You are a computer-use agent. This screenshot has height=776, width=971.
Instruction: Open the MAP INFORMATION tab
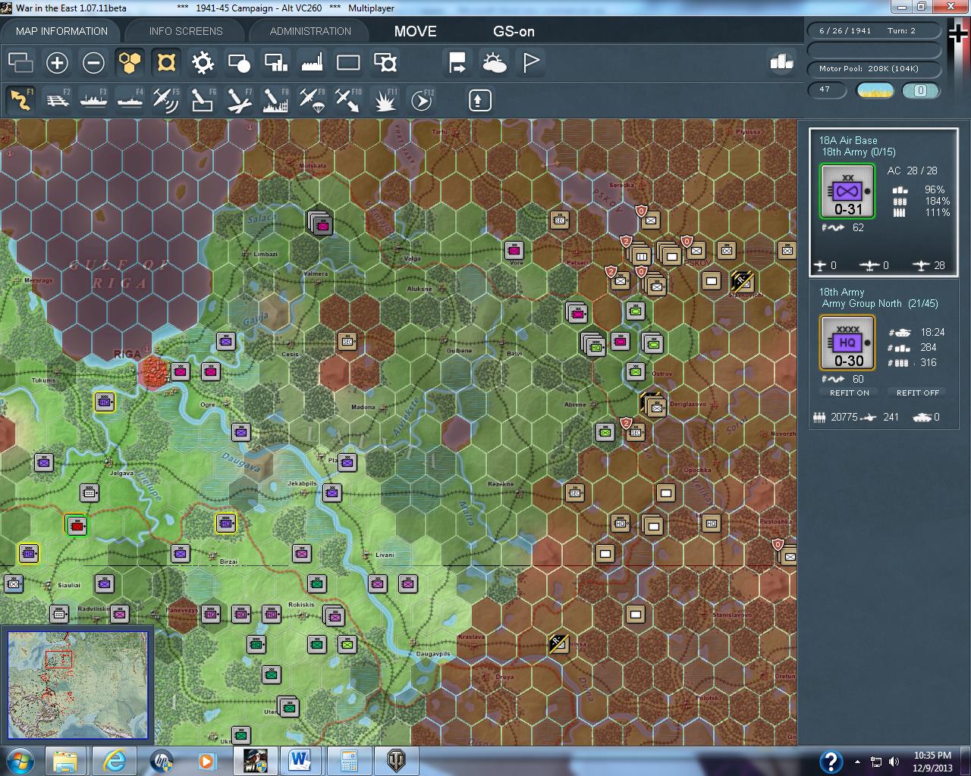[61, 31]
